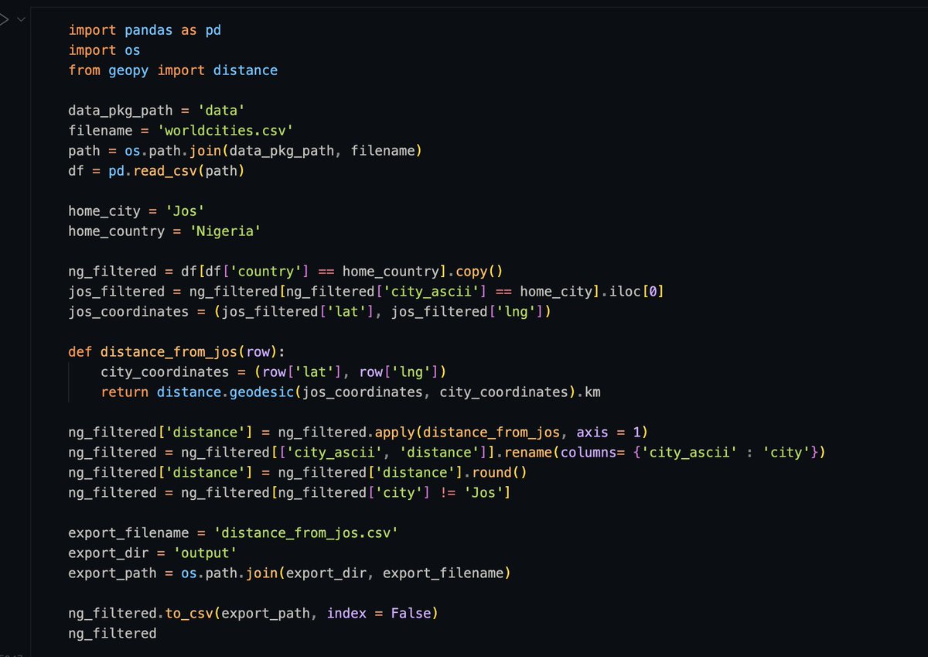
Task: Click the 'import os' line
Action: click(x=104, y=50)
